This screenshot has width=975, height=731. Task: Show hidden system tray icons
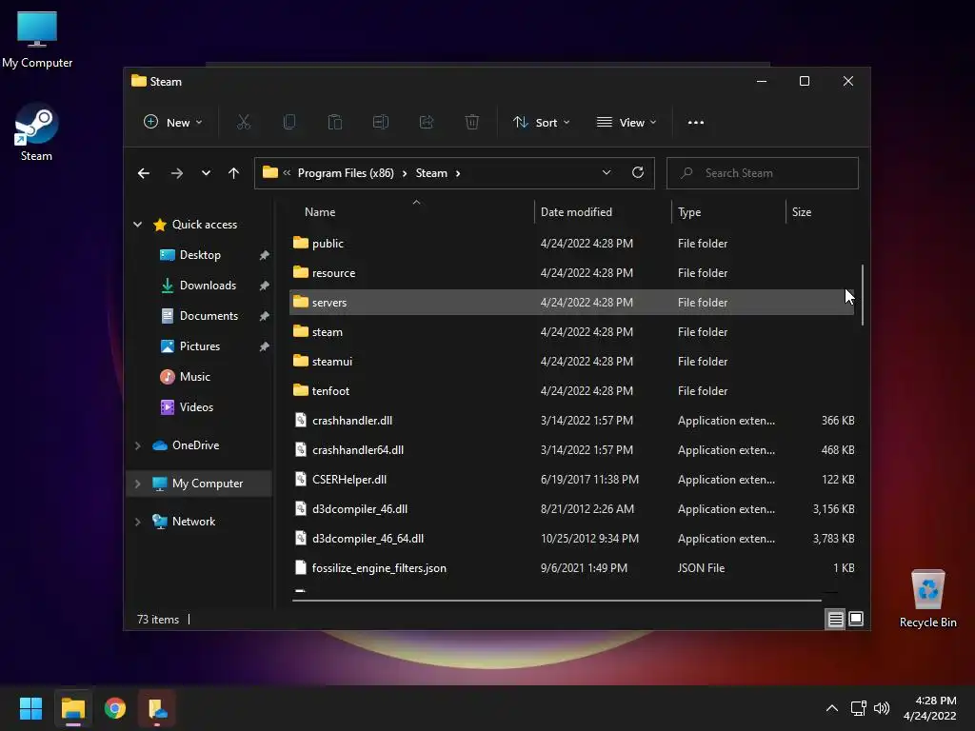(x=832, y=708)
